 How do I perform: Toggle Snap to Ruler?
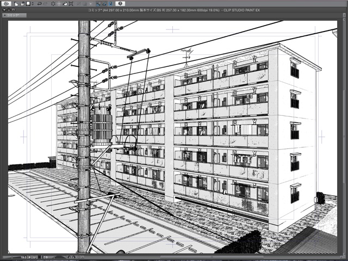[98, 4]
